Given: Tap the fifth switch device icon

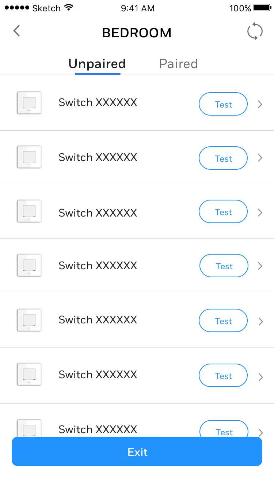Looking at the screenshot, I should [29, 320].
